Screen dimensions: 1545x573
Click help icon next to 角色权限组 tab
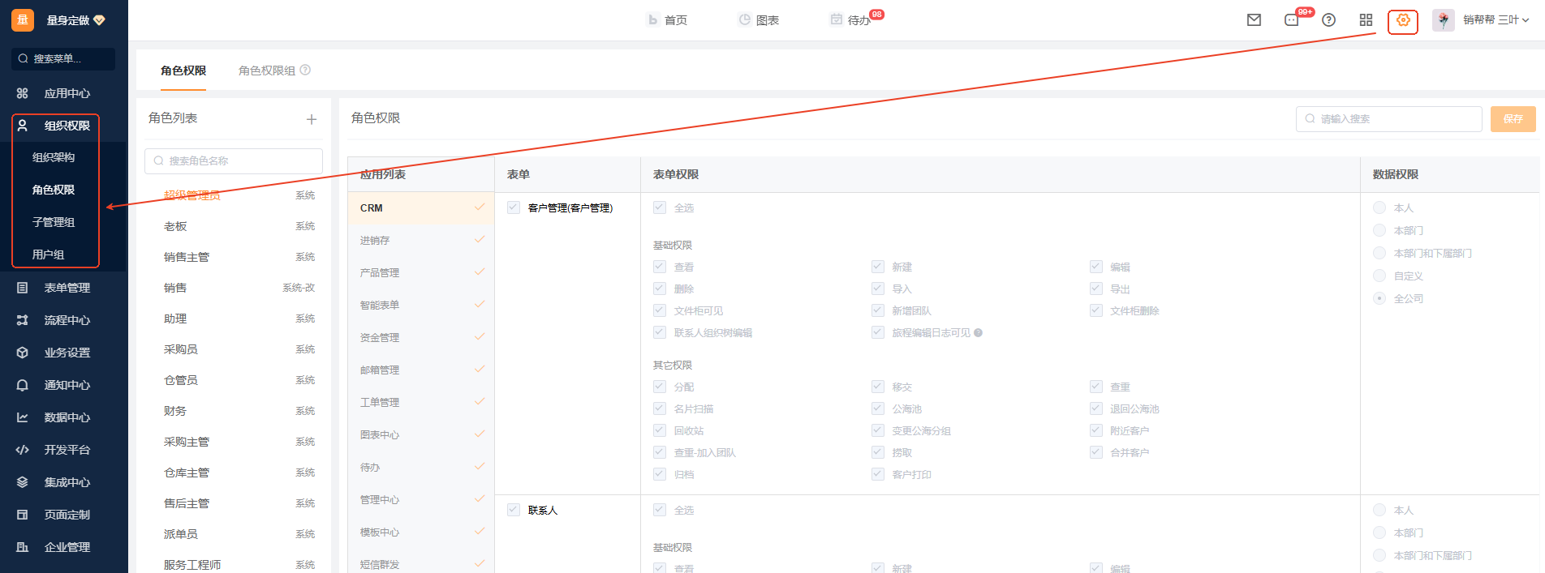(x=305, y=71)
